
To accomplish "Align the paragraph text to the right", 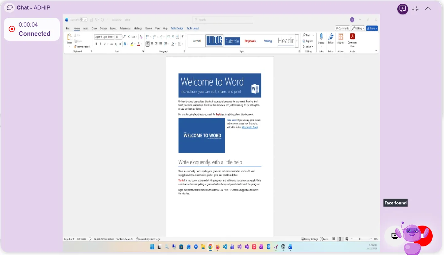I will [156, 44].
